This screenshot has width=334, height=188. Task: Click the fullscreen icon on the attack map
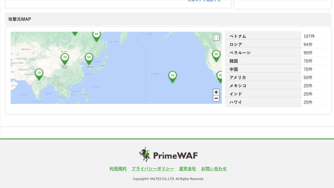tap(216, 37)
